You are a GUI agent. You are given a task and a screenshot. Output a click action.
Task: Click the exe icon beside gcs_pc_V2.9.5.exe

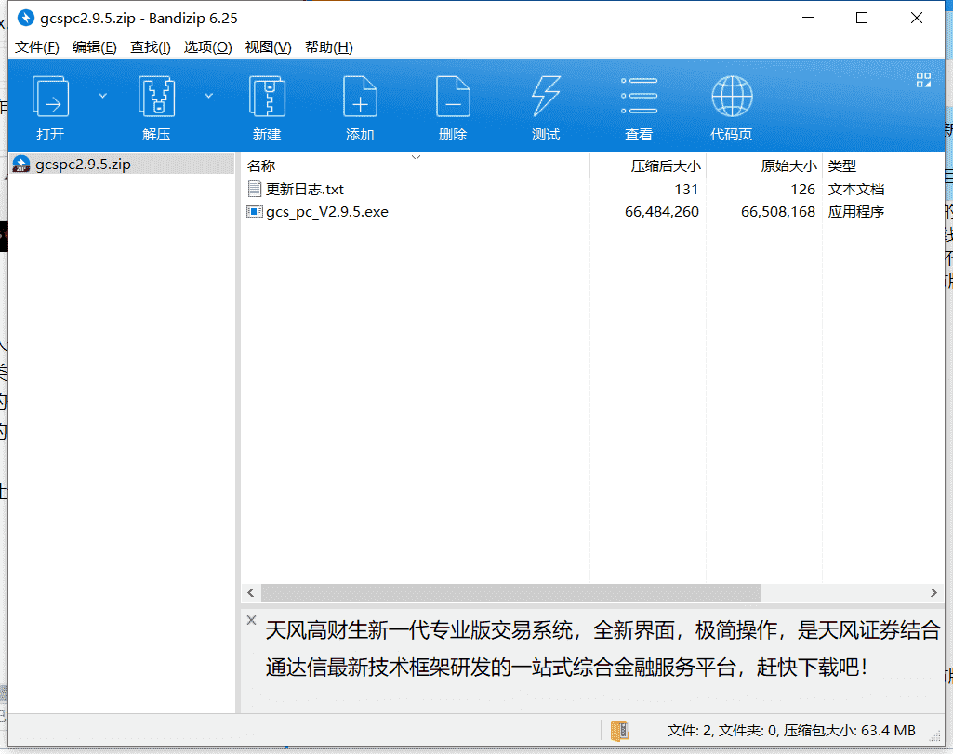tap(254, 211)
